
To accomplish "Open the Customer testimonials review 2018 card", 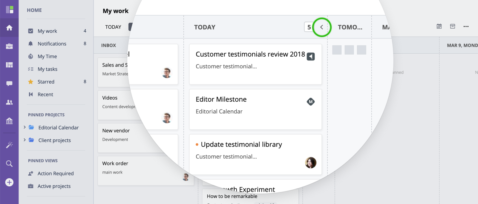I will click(x=255, y=64).
